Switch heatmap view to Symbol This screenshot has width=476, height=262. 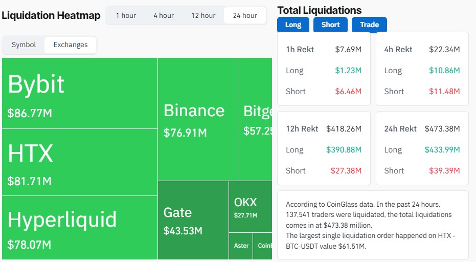pyautogui.click(x=24, y=45)
